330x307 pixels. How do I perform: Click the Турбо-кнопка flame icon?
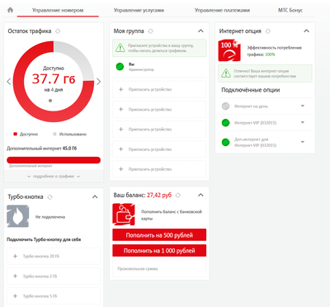pos(17,216)
